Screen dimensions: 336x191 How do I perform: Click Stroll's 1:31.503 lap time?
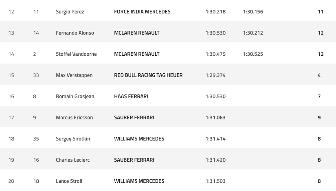pyautogui.click(x=215, y=181)
